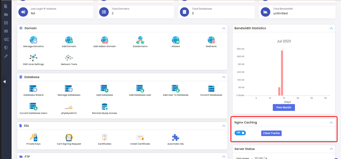The width and height of the screenshot is (341, 159).
Task: Collapse the Bandwidth Statistics panel
Action: tap(331, 28)
